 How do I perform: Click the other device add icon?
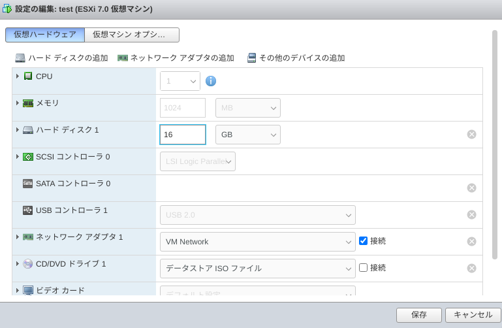[x=251, y=58]
